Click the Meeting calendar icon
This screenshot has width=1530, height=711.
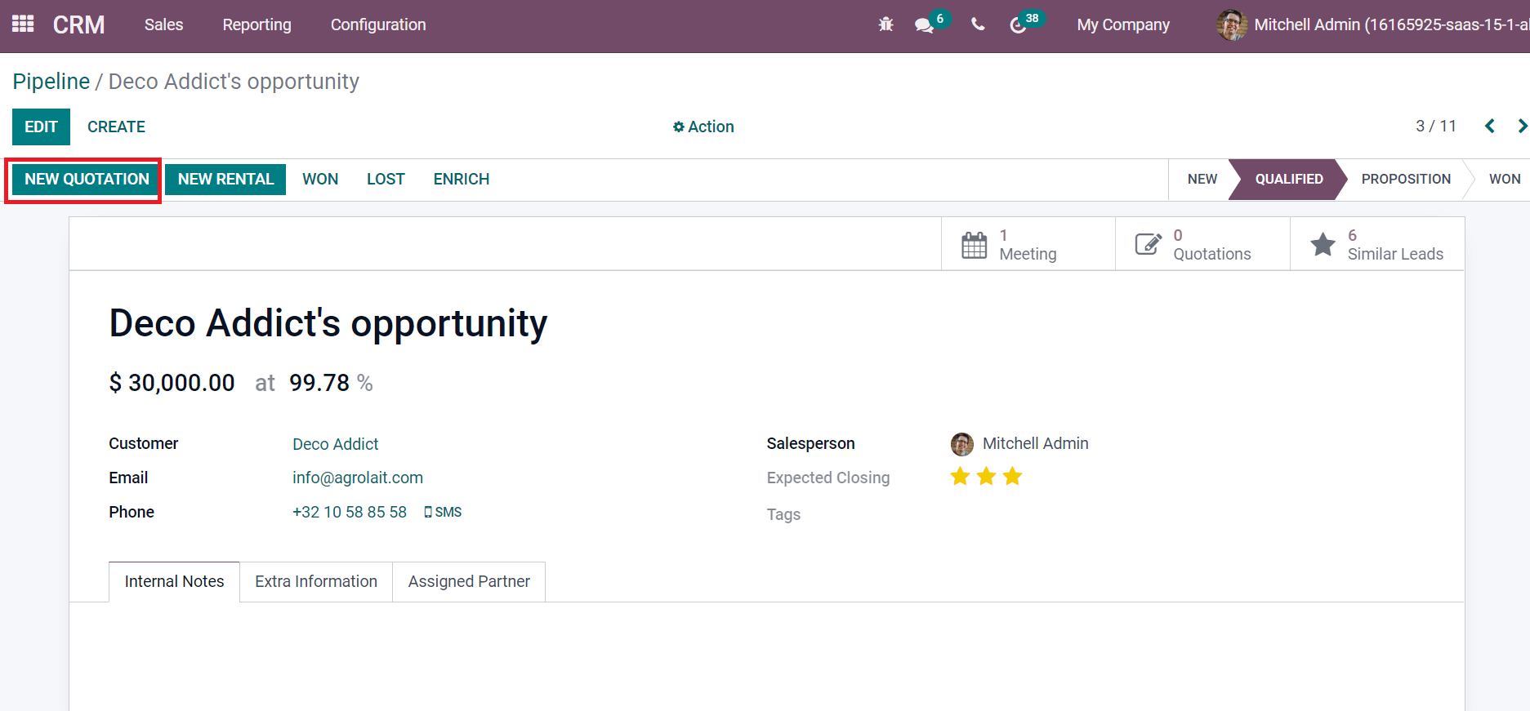click(x=975, y=244)
